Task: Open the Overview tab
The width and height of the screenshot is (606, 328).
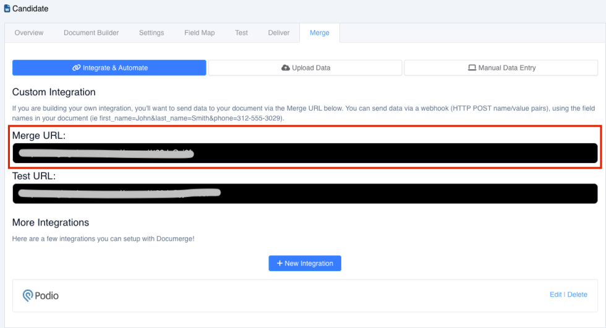Action: point(29,33)
